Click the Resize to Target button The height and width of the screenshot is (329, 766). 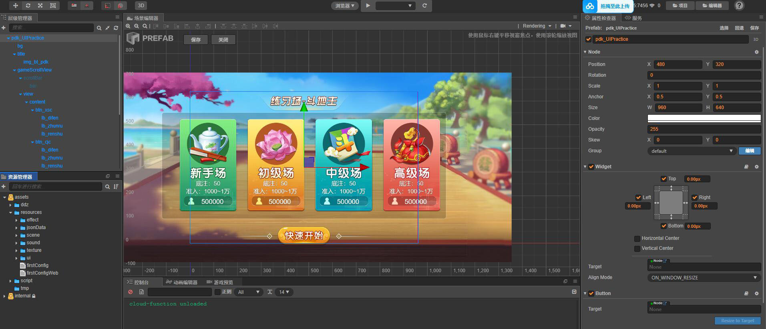click(x=737, y=321)
